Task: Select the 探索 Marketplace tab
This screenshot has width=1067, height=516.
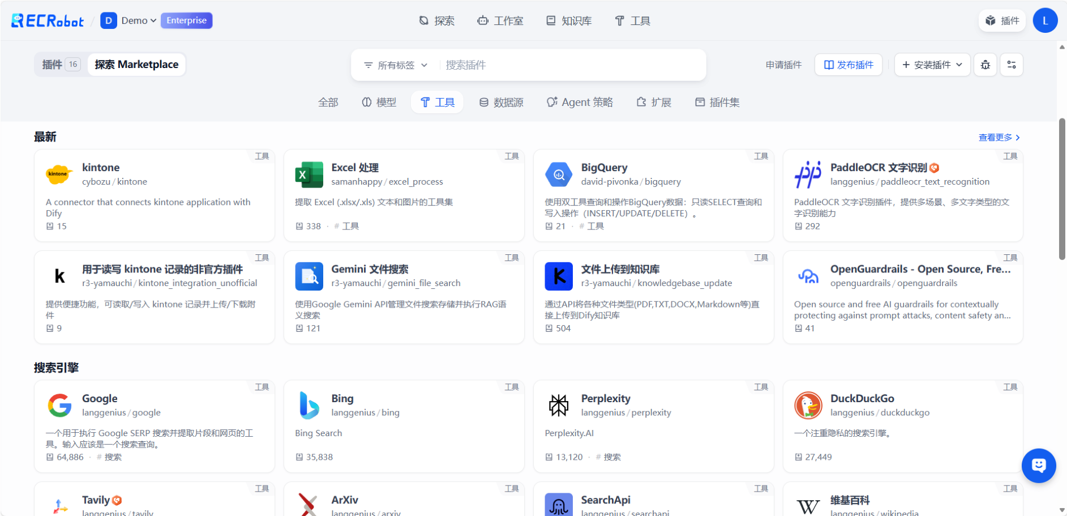Action: tap(136, 65)
